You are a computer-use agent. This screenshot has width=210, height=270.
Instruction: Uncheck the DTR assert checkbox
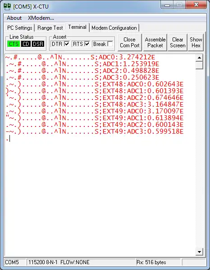[67, 44]
